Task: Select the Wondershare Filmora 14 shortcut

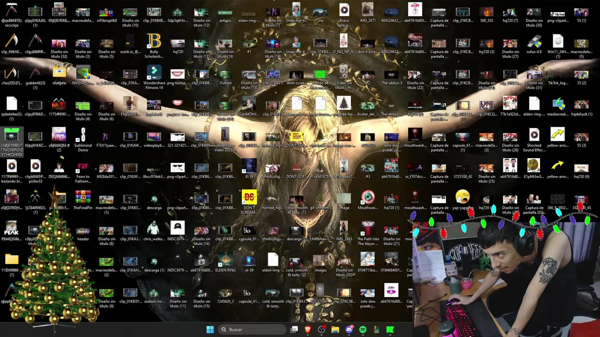Action: coord(154,77)
